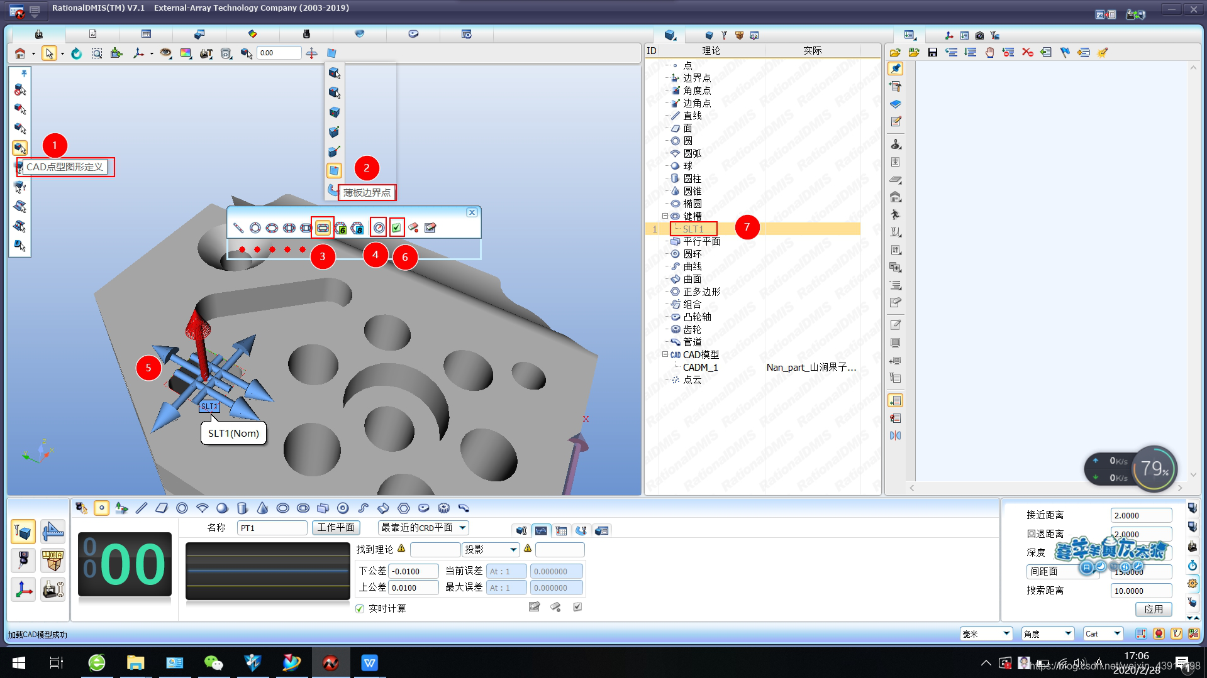
Task: Click the blue flag marker icon
Action: (1065, 53)
